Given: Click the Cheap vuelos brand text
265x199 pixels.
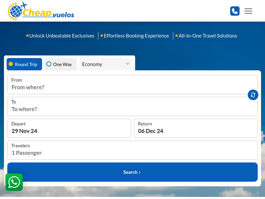Looking at the screenshot, I should pos(49,13).
